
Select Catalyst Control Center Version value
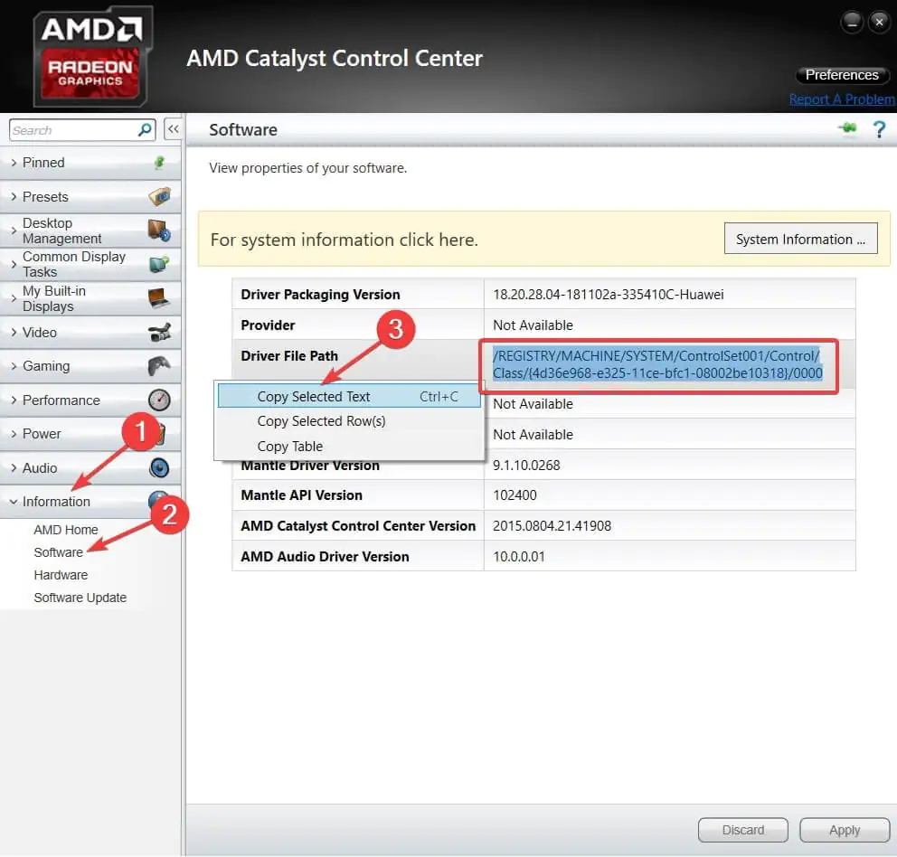pyautogui.click(x=552, y=526)
